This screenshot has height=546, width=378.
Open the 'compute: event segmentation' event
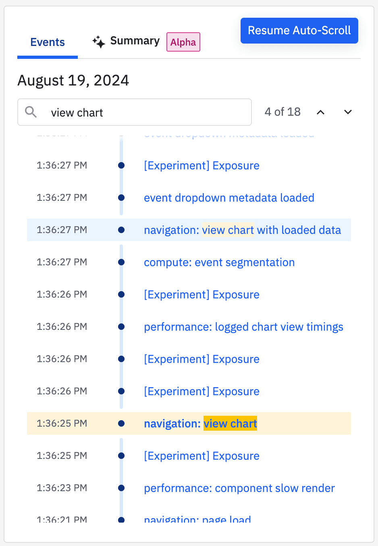click(x=219, y=263)
